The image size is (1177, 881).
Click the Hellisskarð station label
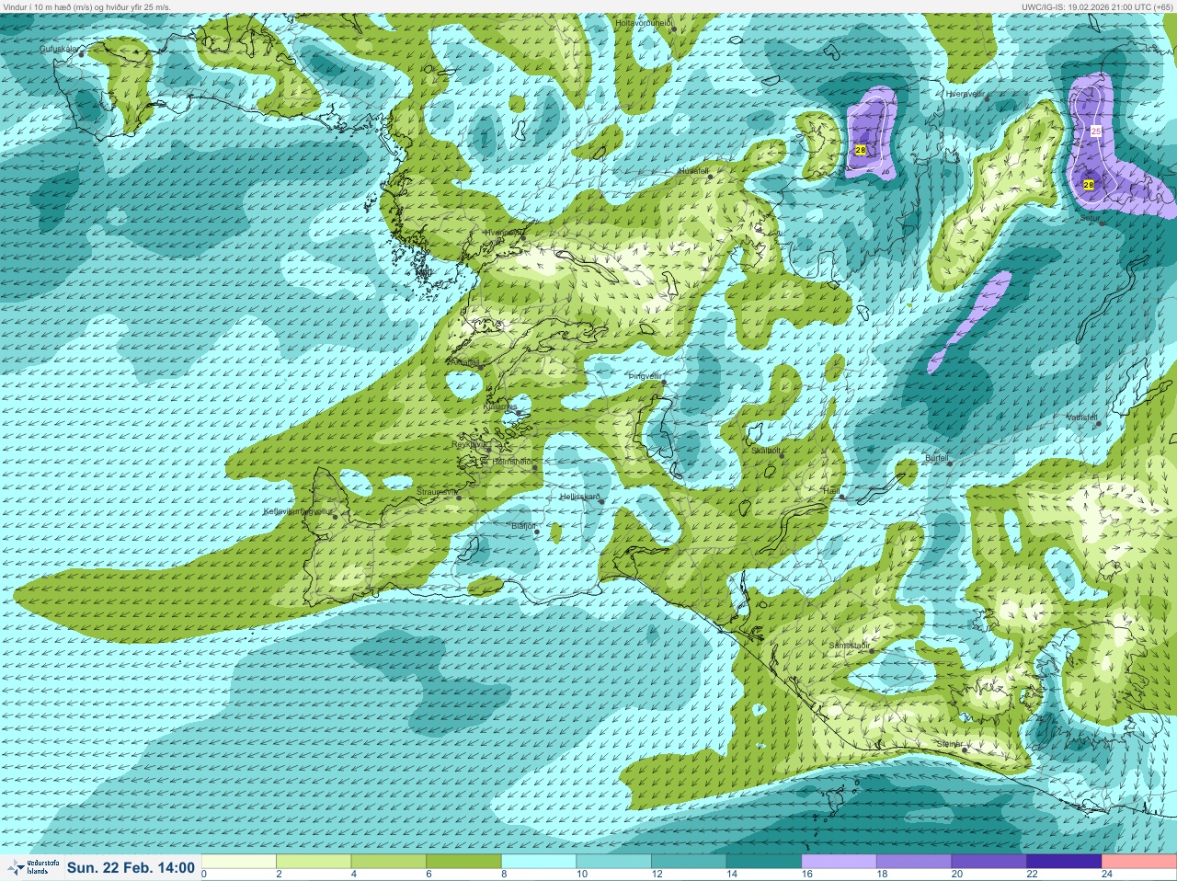(579, 497)
